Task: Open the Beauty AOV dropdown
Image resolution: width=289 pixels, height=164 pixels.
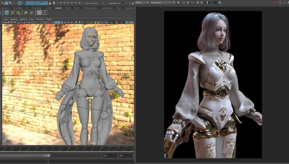Action: pyautogui.click(x=142, y=3)
